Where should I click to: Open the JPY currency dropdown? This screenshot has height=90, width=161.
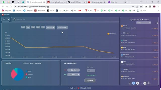pyautogui.click(x=6, y=19)
